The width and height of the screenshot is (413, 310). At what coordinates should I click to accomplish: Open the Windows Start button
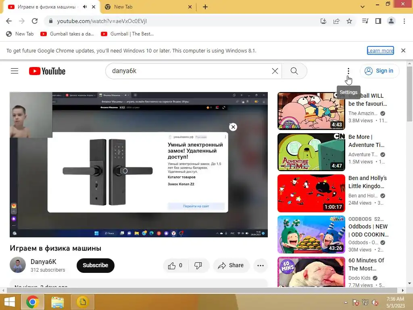[10, 302]
